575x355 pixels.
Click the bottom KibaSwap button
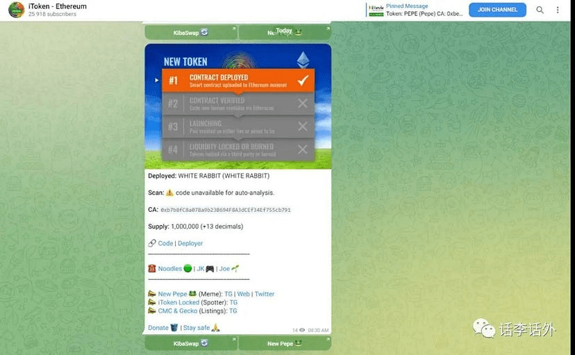[191, 344]
